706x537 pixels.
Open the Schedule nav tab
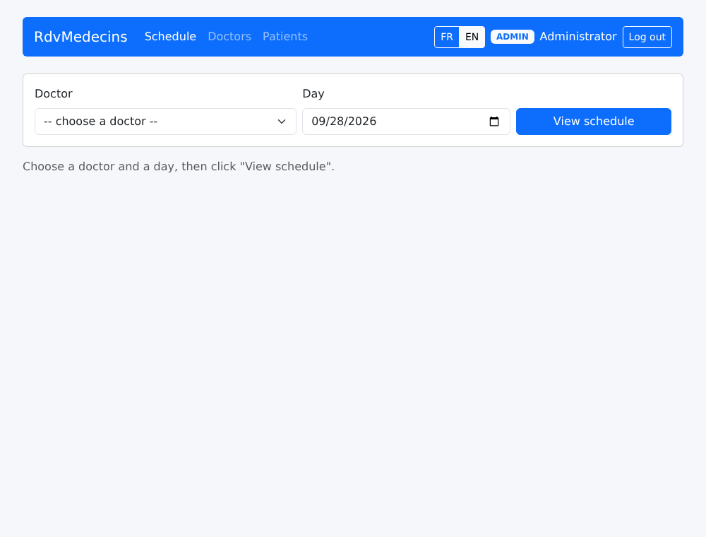(170, 37)
